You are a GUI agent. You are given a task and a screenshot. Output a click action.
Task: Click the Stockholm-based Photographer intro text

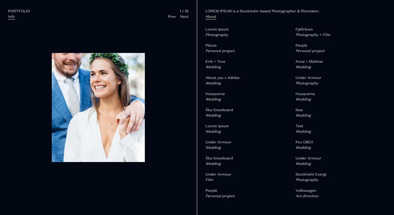pos(262,11)
